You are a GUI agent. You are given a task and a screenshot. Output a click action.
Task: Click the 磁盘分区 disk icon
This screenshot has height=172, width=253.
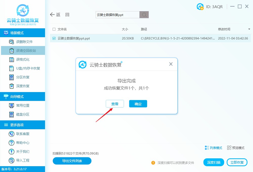click(12, 114)
